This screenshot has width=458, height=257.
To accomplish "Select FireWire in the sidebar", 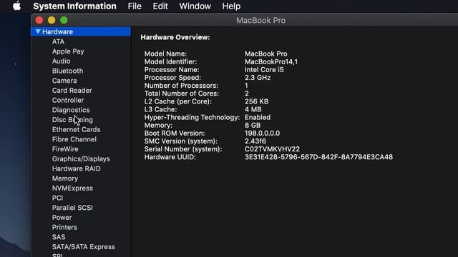I will tap(65, 149).
